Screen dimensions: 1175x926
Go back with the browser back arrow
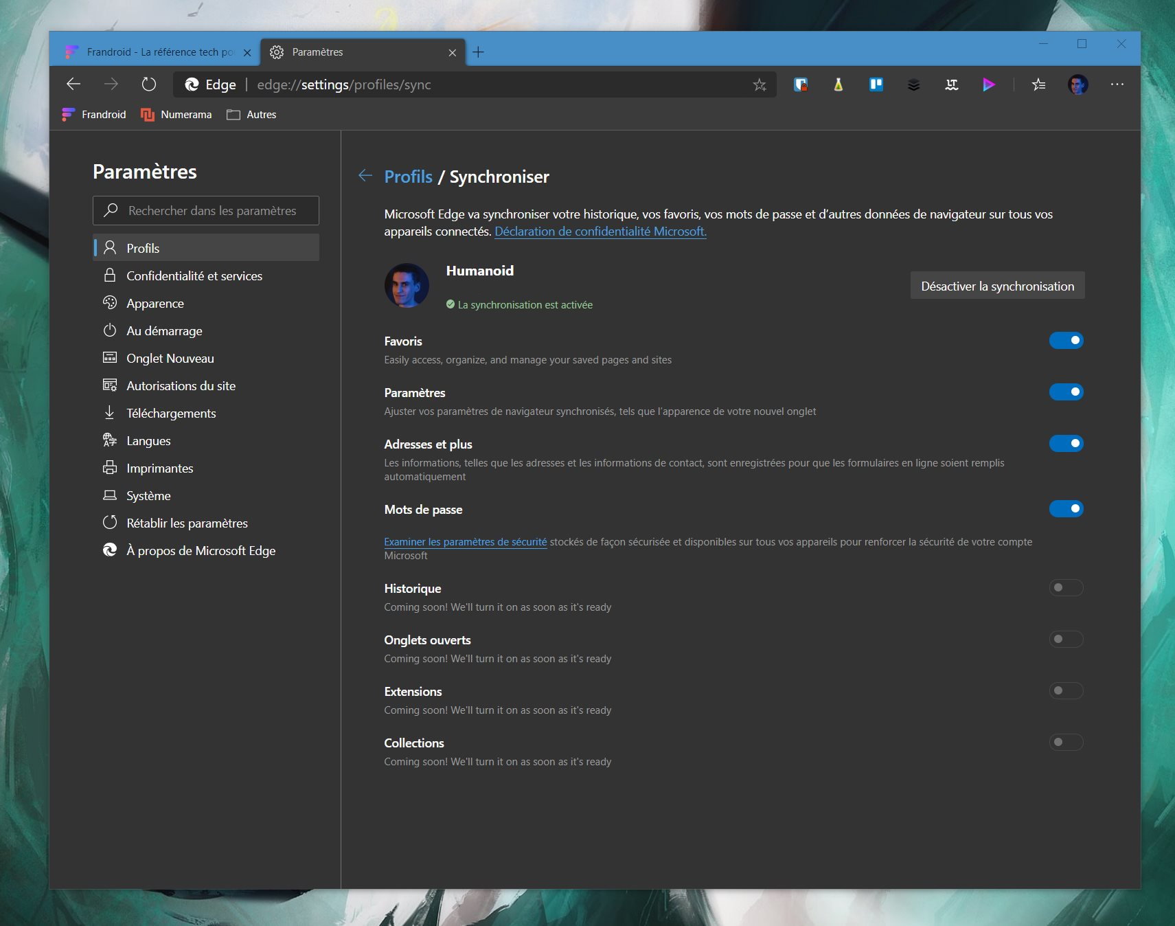point(73,84)
